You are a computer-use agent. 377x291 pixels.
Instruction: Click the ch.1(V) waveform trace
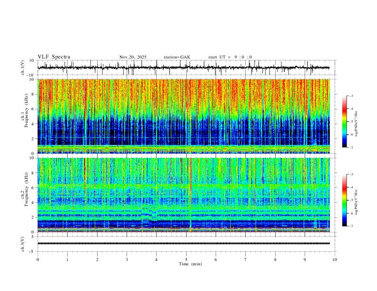tap(183, 68)
